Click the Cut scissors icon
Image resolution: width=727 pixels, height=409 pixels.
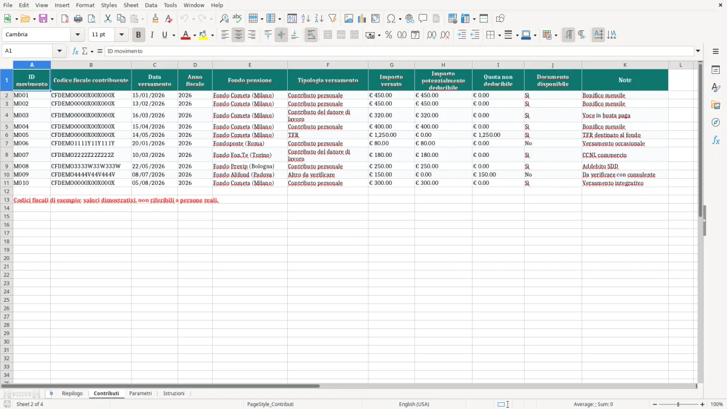click(108, 19)
